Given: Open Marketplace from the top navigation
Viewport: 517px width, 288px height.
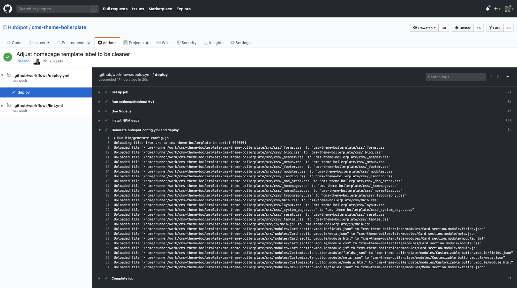Looking at the screenshot, I should [x=160, y=9].
